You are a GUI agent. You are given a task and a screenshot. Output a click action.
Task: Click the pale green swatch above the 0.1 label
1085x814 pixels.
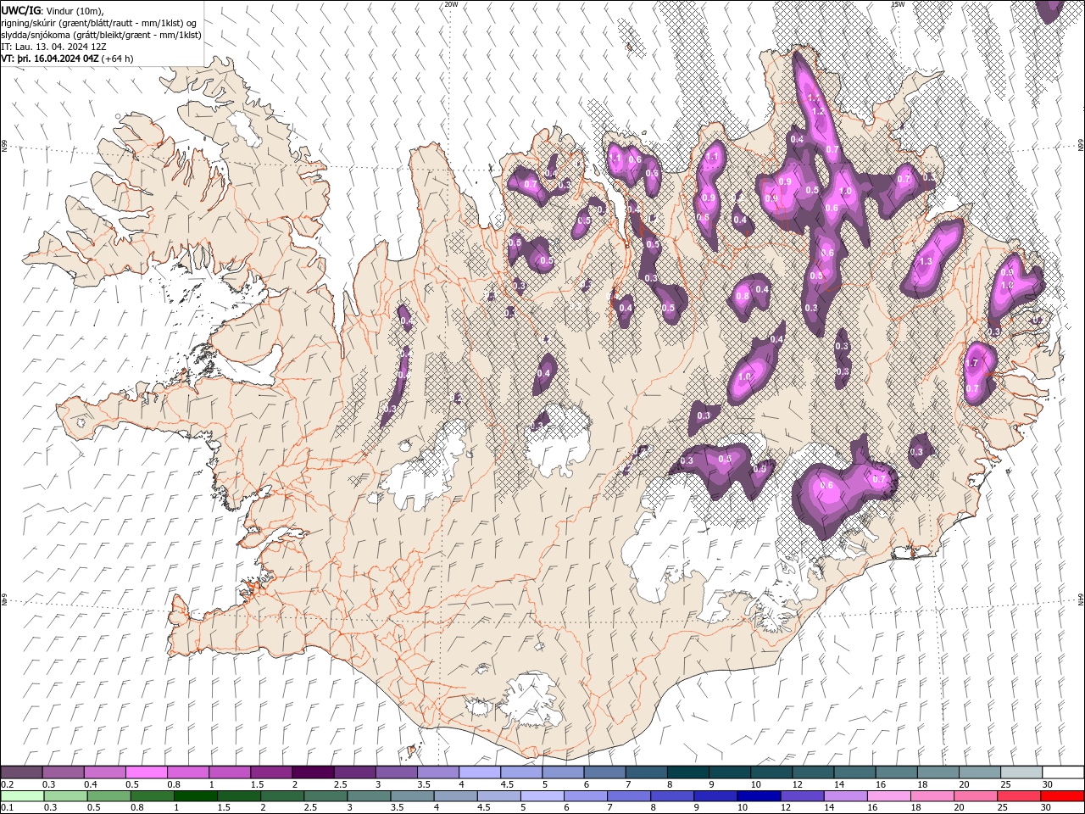tap(22, 796)
